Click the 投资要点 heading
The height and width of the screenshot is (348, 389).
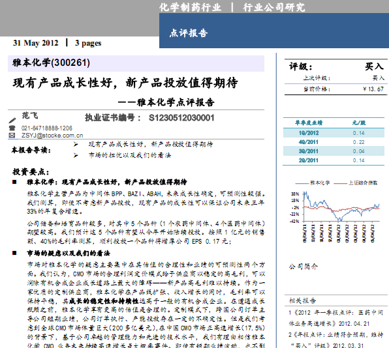tap(31, 171)
